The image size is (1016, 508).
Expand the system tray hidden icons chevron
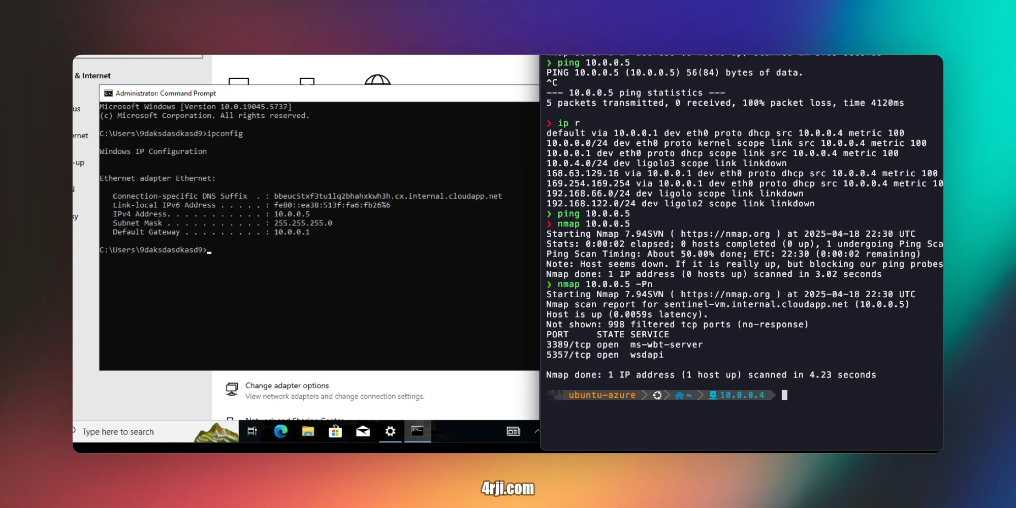(x=536, y=431)
